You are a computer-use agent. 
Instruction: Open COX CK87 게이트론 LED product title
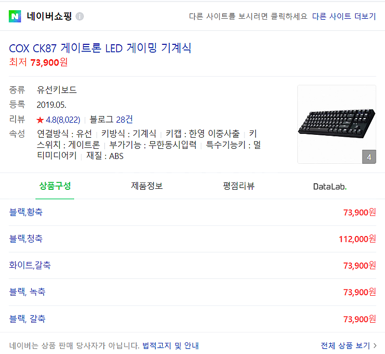click(100, 48)
